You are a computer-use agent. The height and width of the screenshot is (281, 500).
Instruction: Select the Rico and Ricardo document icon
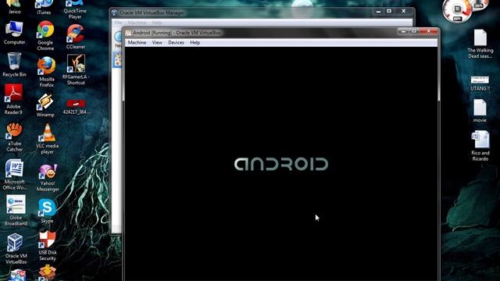(x=480, y=146)
